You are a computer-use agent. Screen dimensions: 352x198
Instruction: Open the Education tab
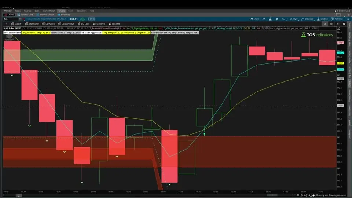point(81,11)
